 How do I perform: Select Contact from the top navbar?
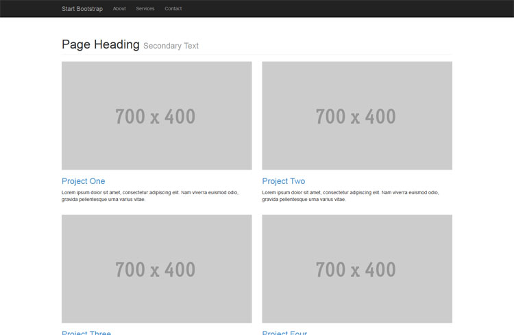[173, 9]
